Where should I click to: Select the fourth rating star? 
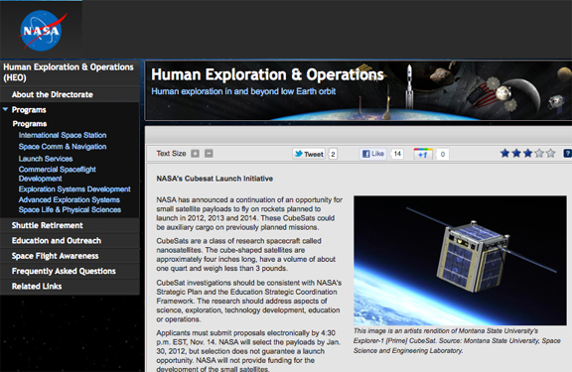point(539,154)
